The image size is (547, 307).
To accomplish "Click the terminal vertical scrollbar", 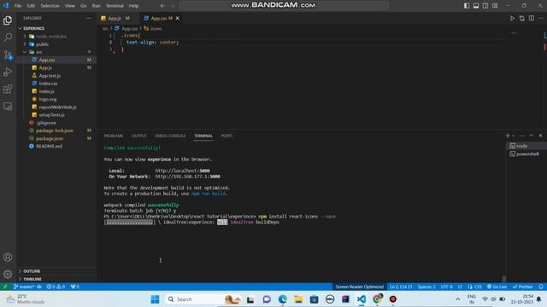I will pos(503,279).
